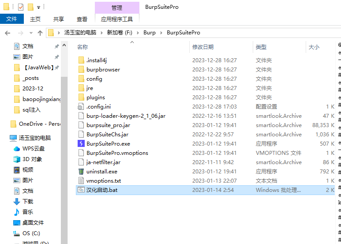
Task: Open 视频 in the navigation pane
Action: [x=23, y=169]
